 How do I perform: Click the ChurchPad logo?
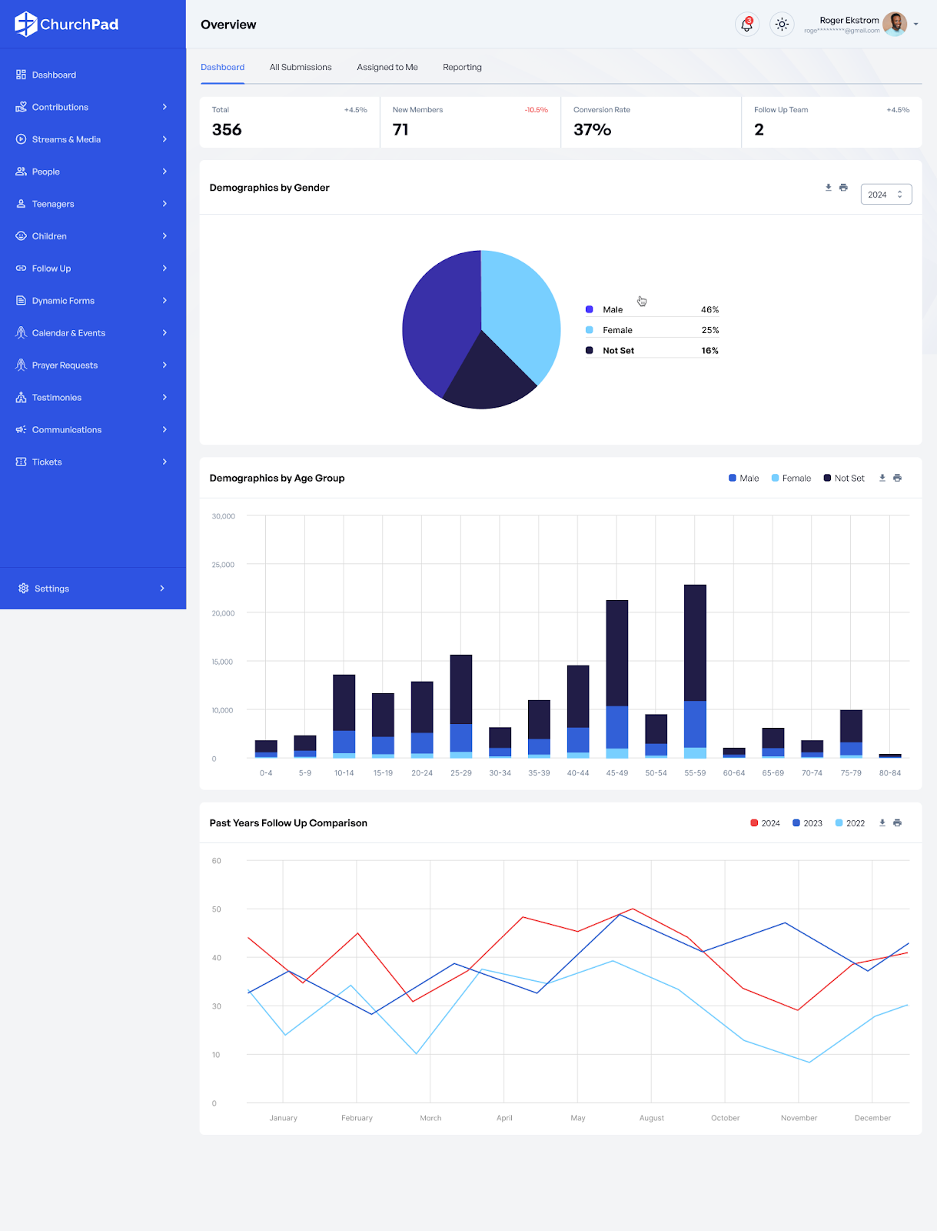coord(67,25)
